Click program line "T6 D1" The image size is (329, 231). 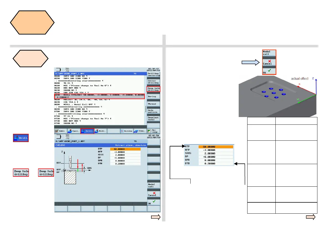tap(68, 83)
